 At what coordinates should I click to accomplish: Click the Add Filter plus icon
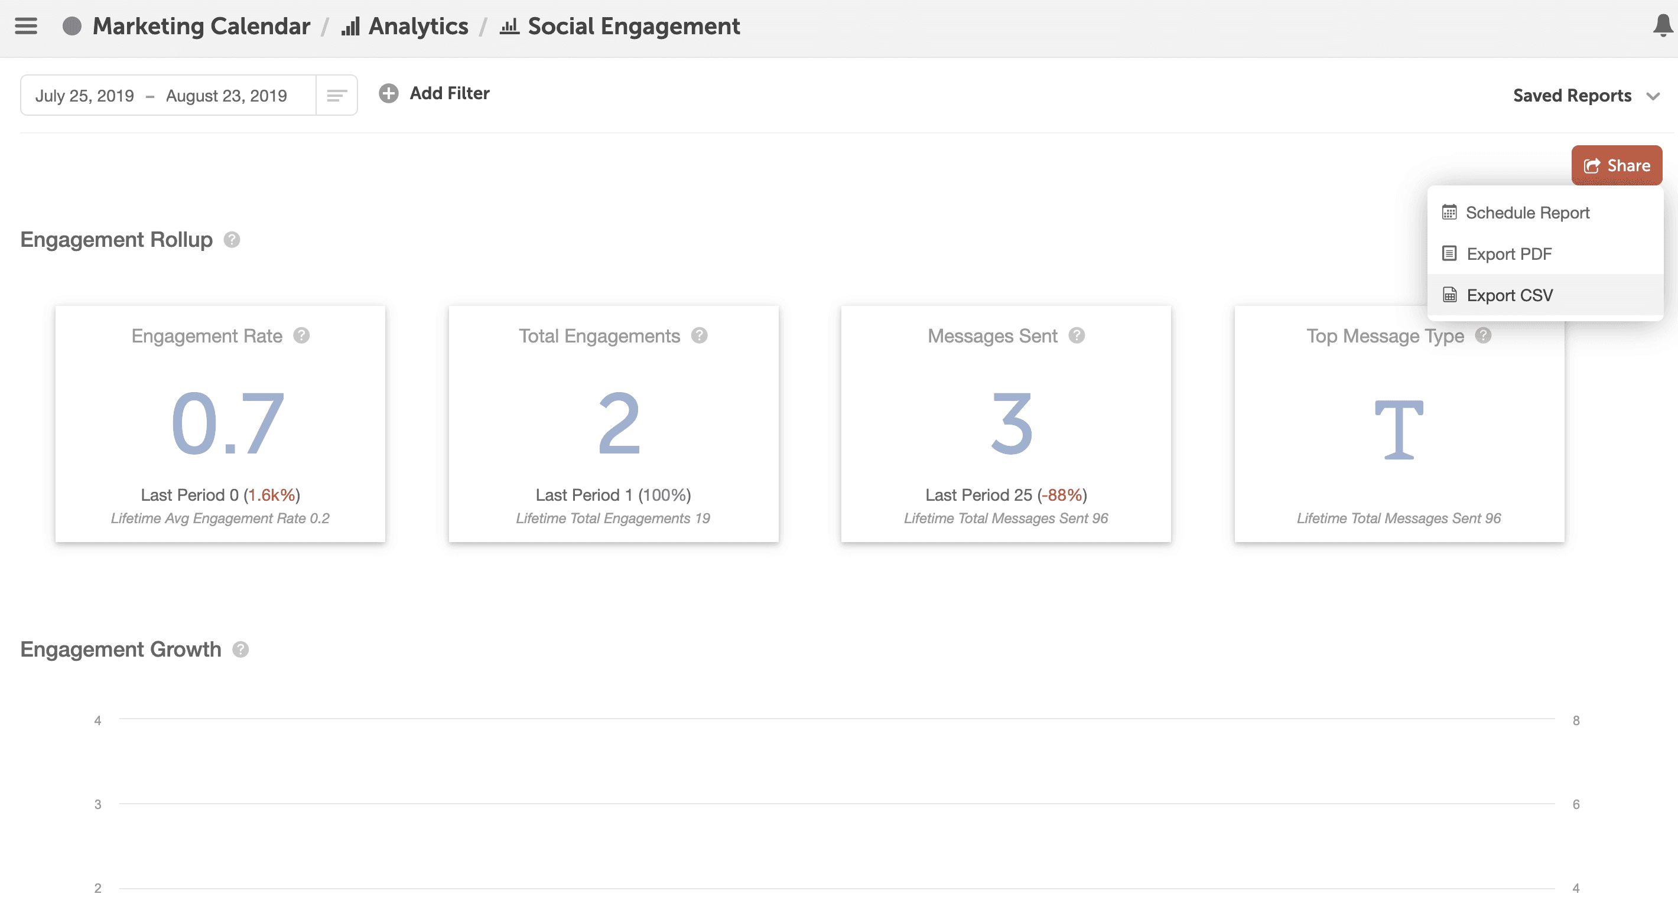[x=388, y=94]
